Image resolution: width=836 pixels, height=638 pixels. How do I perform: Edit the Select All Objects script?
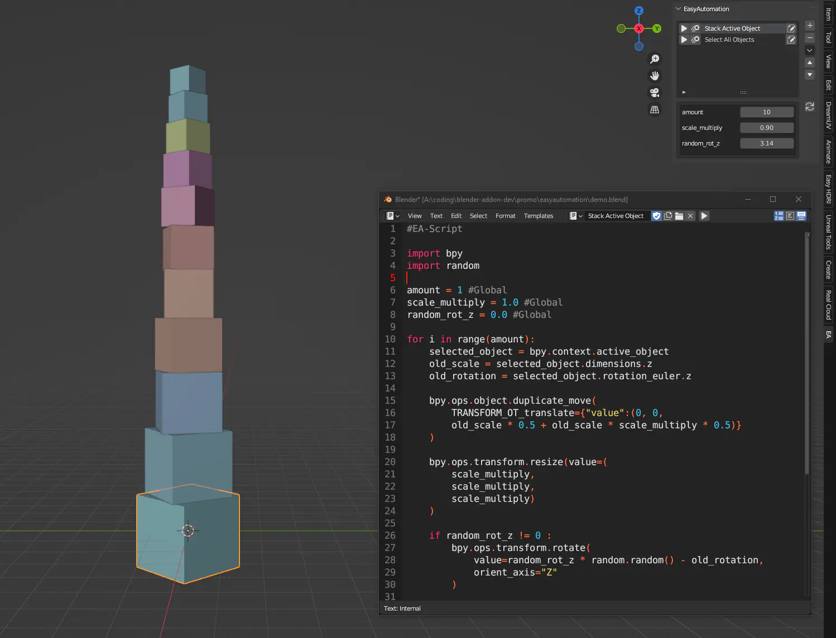791,40
